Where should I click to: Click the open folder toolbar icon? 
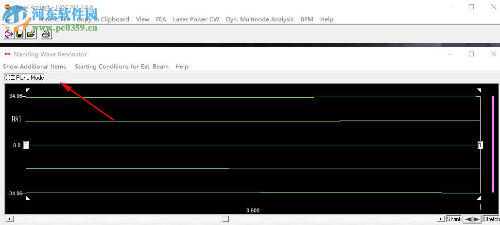31,34
